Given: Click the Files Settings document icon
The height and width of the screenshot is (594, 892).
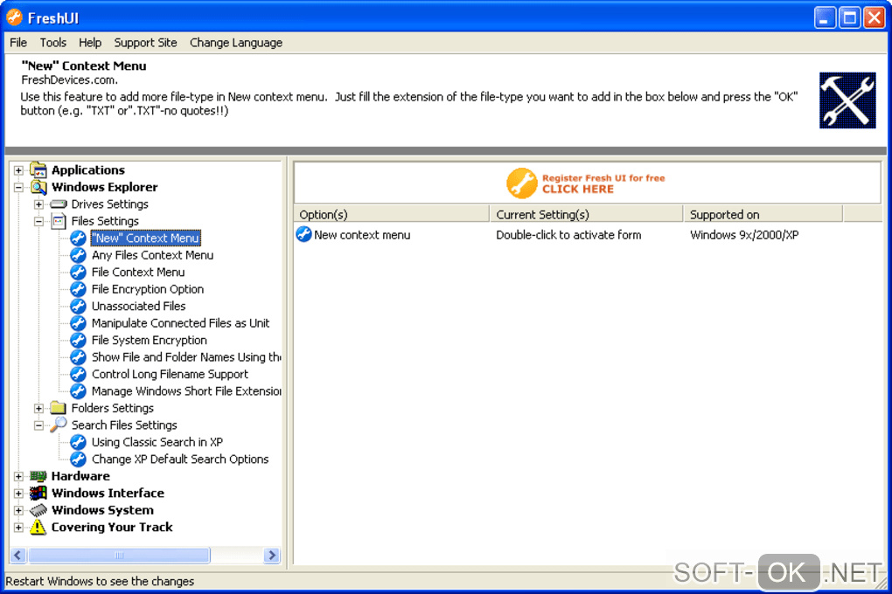Looking at the screenshot, I should (x=58, y=221).
